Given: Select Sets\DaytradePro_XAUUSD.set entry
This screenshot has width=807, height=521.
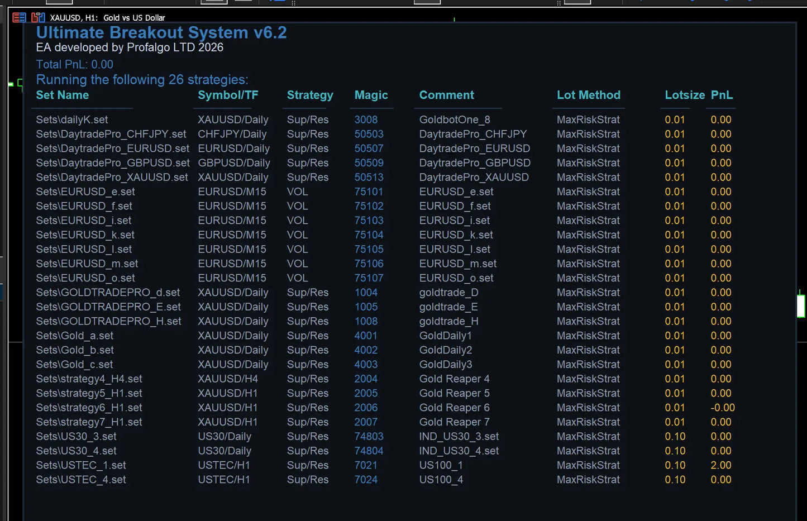Looking at the screenshot, I should 112,177.
